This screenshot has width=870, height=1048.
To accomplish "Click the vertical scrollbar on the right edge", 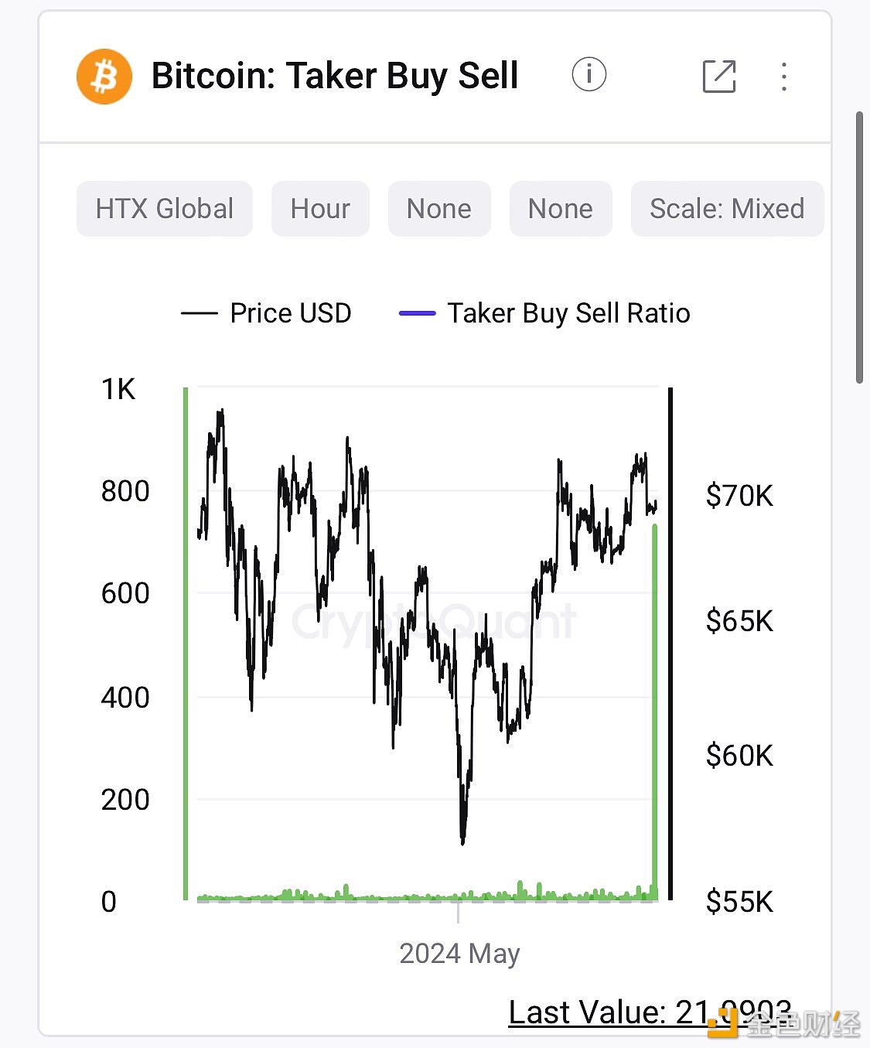I will tap(859, 247).
